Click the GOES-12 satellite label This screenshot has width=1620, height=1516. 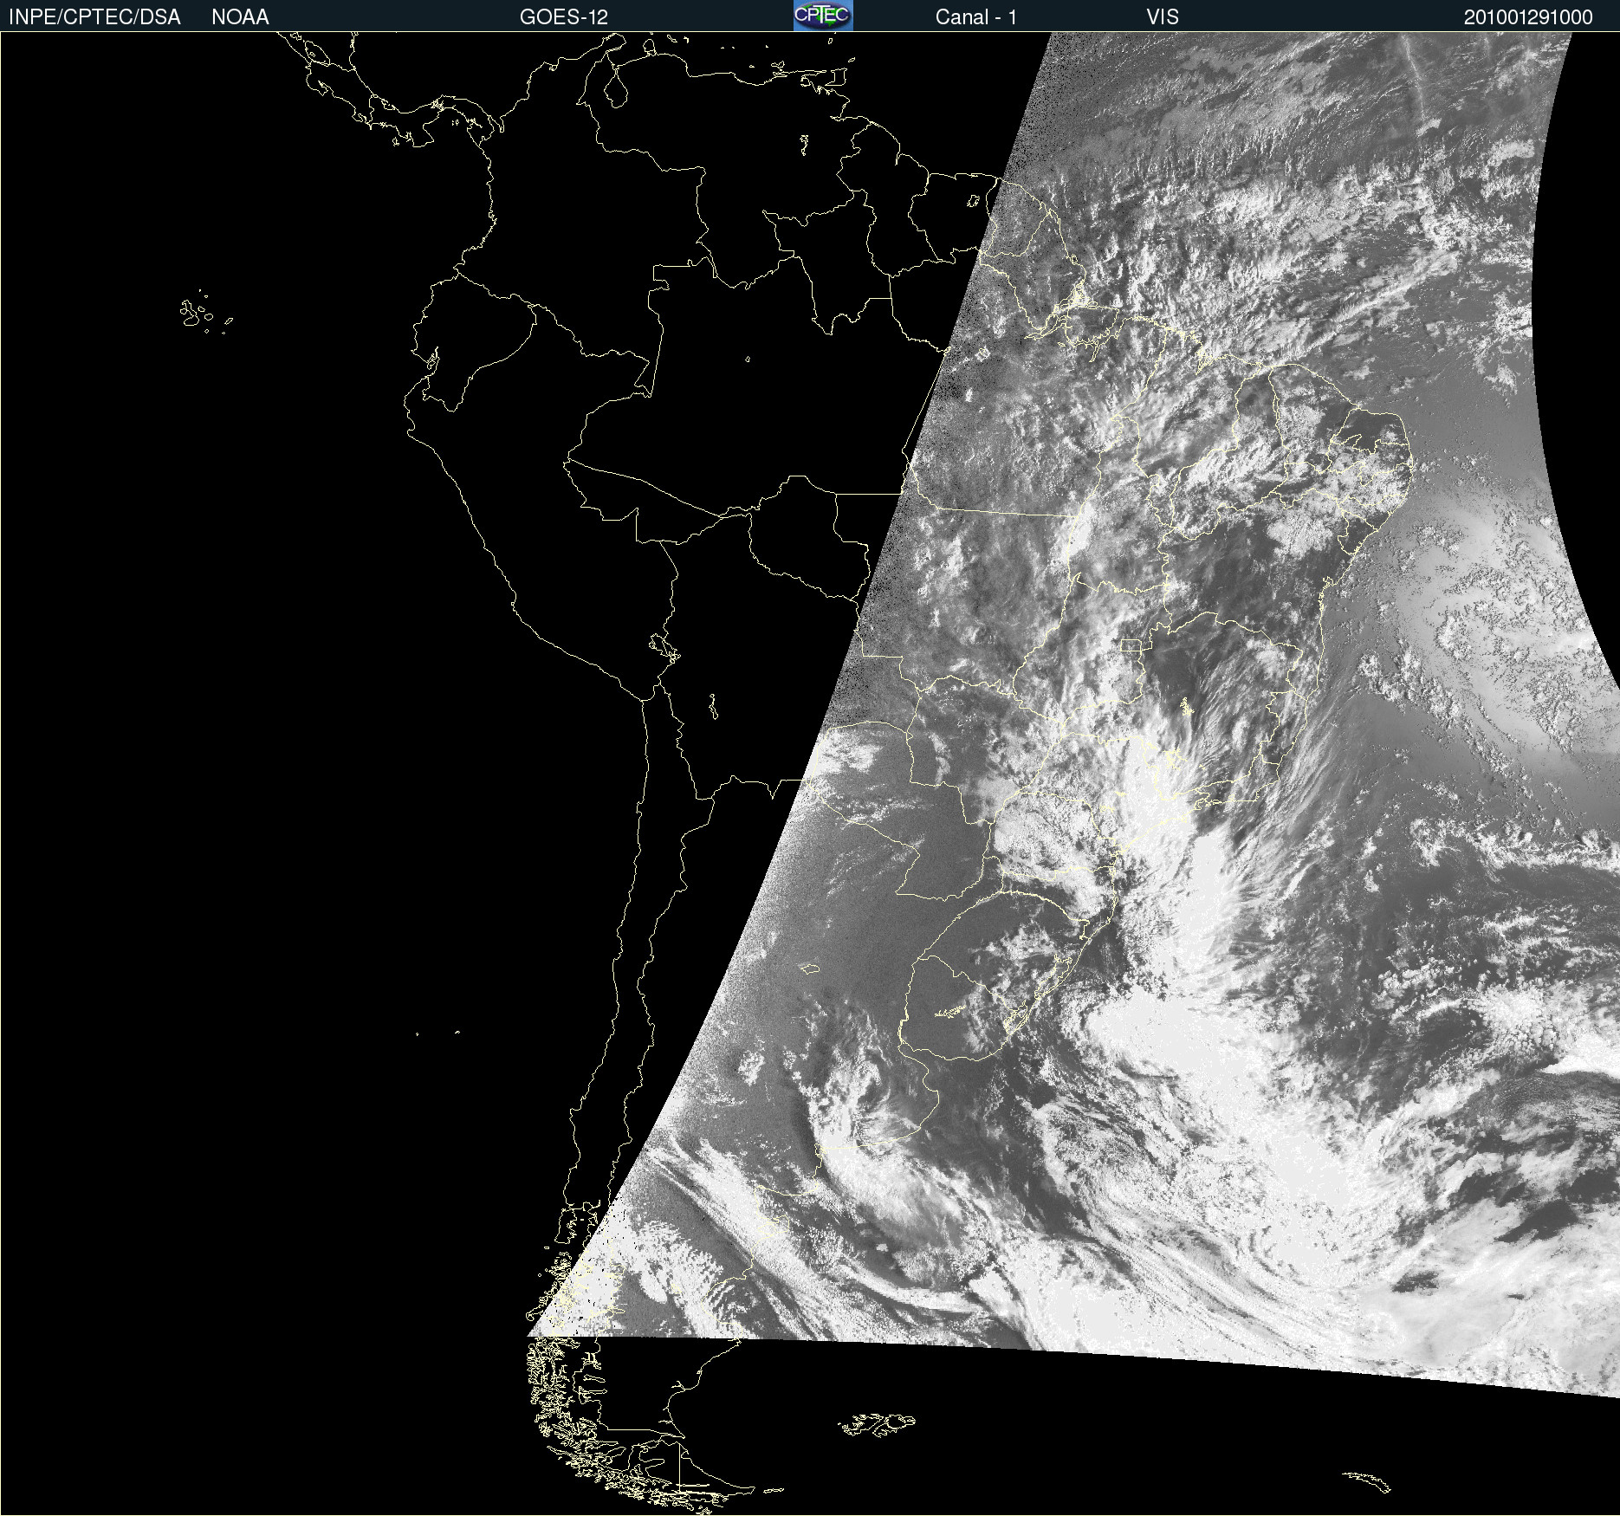pyautogui.click(x=564, y=17)
